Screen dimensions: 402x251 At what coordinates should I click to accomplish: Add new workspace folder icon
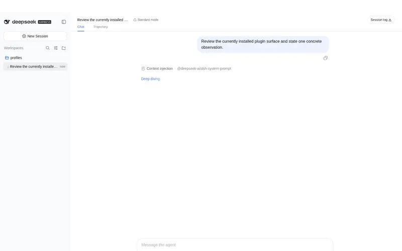click(x=64, y=48)
